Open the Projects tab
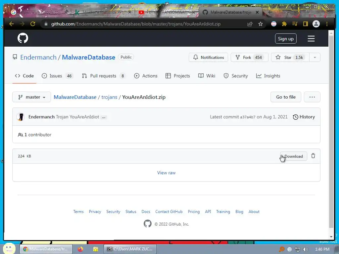 [178, 76]
